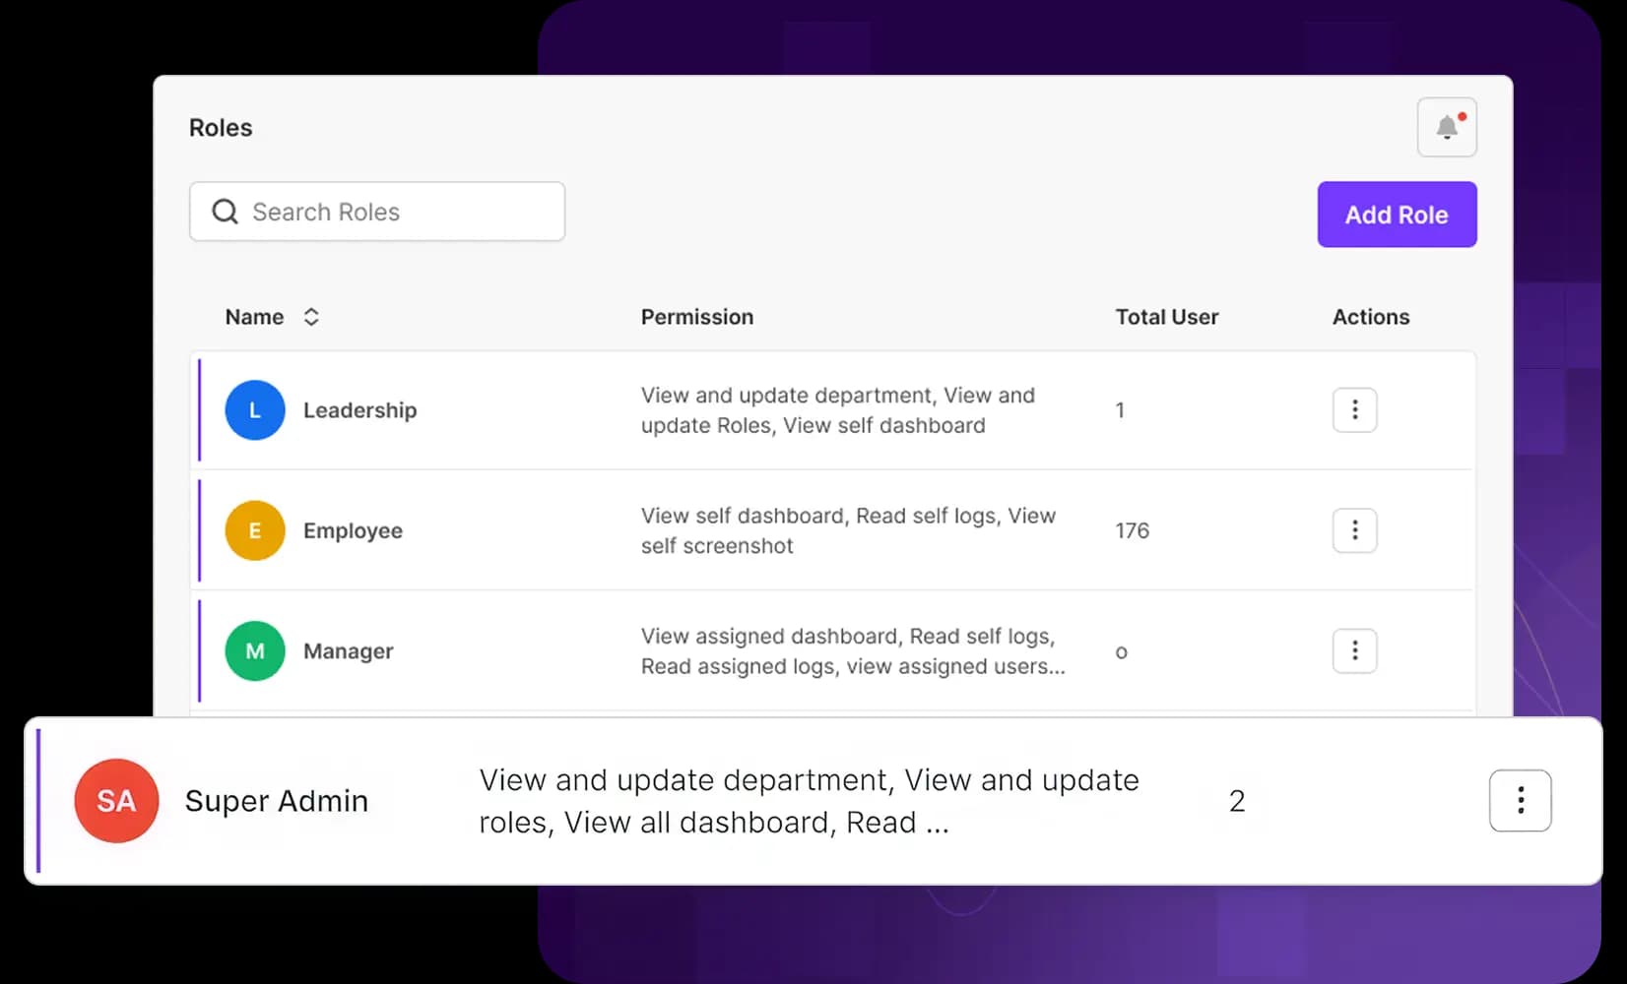
Task: Click the Total User column header
Action: [x=1166, y=317]
